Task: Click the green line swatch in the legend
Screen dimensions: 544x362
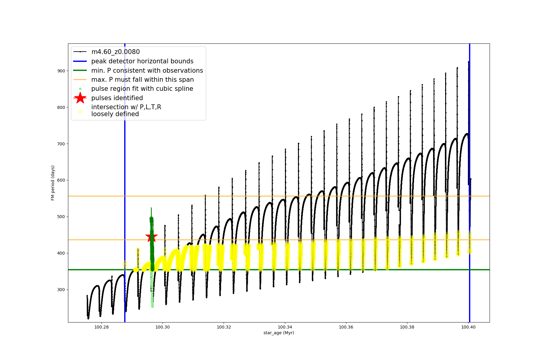Action: (80, 71)
